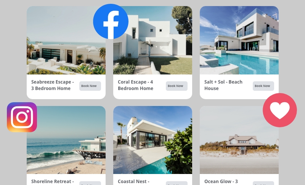The image size is (305, 185).
Task: Select the Coral Escape - 4 Bedroom Home title
Action: 136,85
